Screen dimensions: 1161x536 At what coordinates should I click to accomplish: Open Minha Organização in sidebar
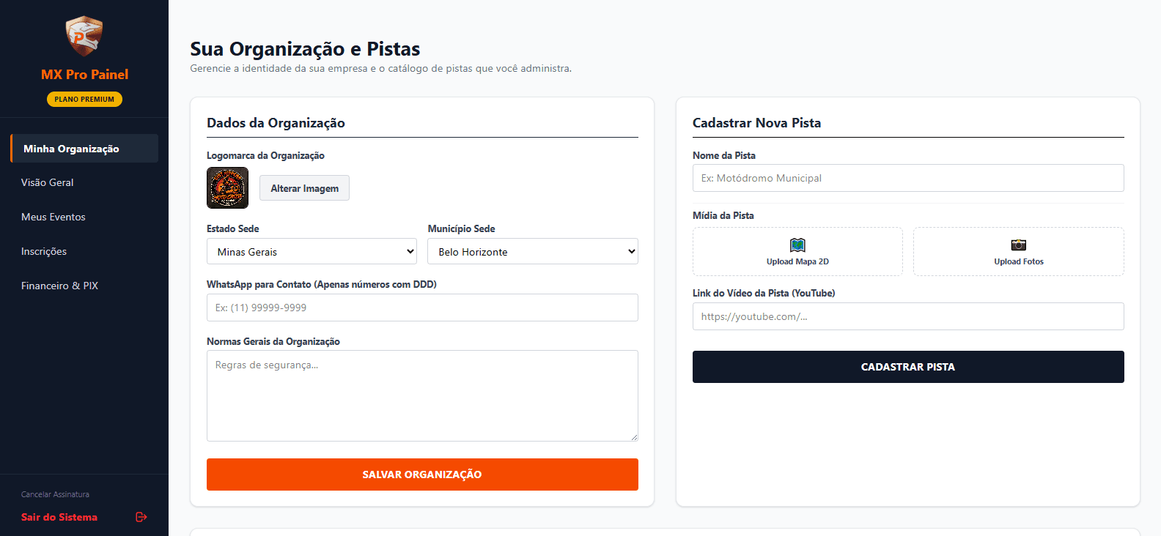point(84,148)
